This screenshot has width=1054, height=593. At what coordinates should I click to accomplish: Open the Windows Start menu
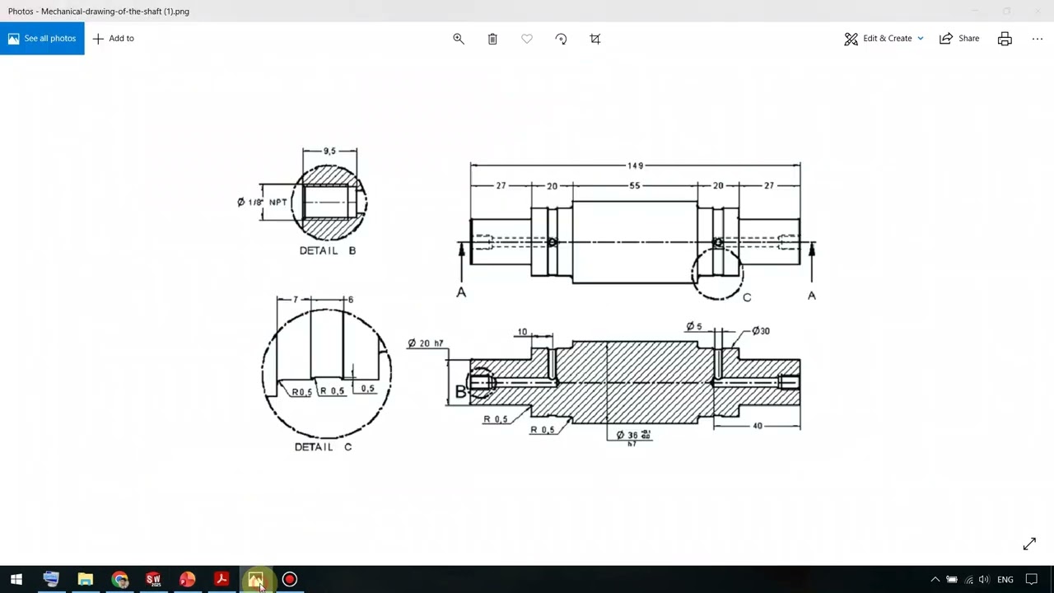16,580
